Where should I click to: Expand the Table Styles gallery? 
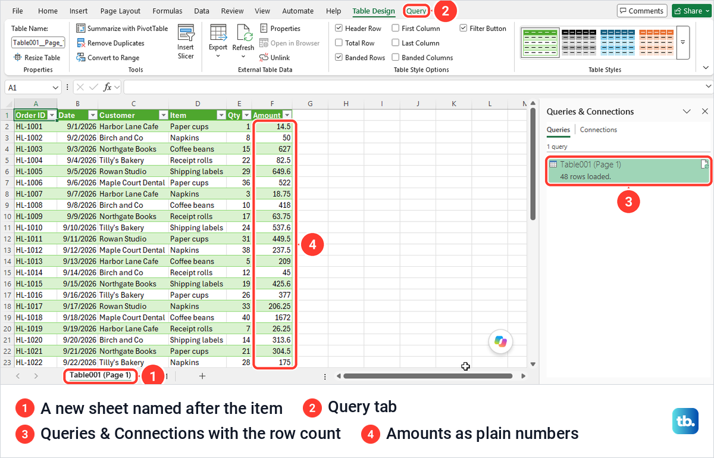click(x=683, y=42)
